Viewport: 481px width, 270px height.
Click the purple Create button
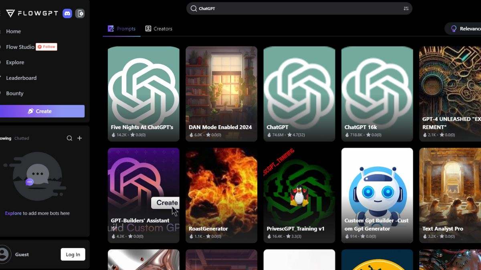click(42, 111)
